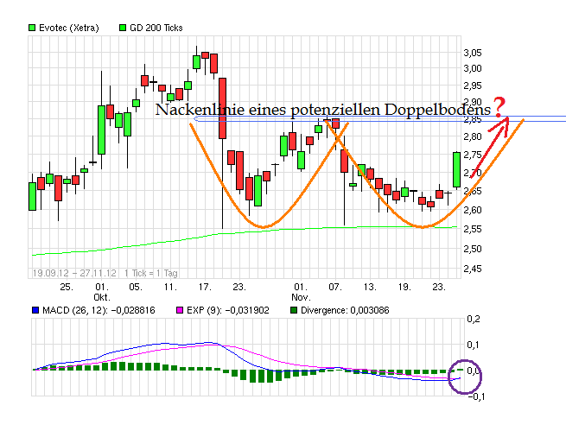This screenshot has height=431, width=566.
Task: Click the green GD 200 Ticks legend swatch
Action: pyautogui.click(x=123, y=28)
